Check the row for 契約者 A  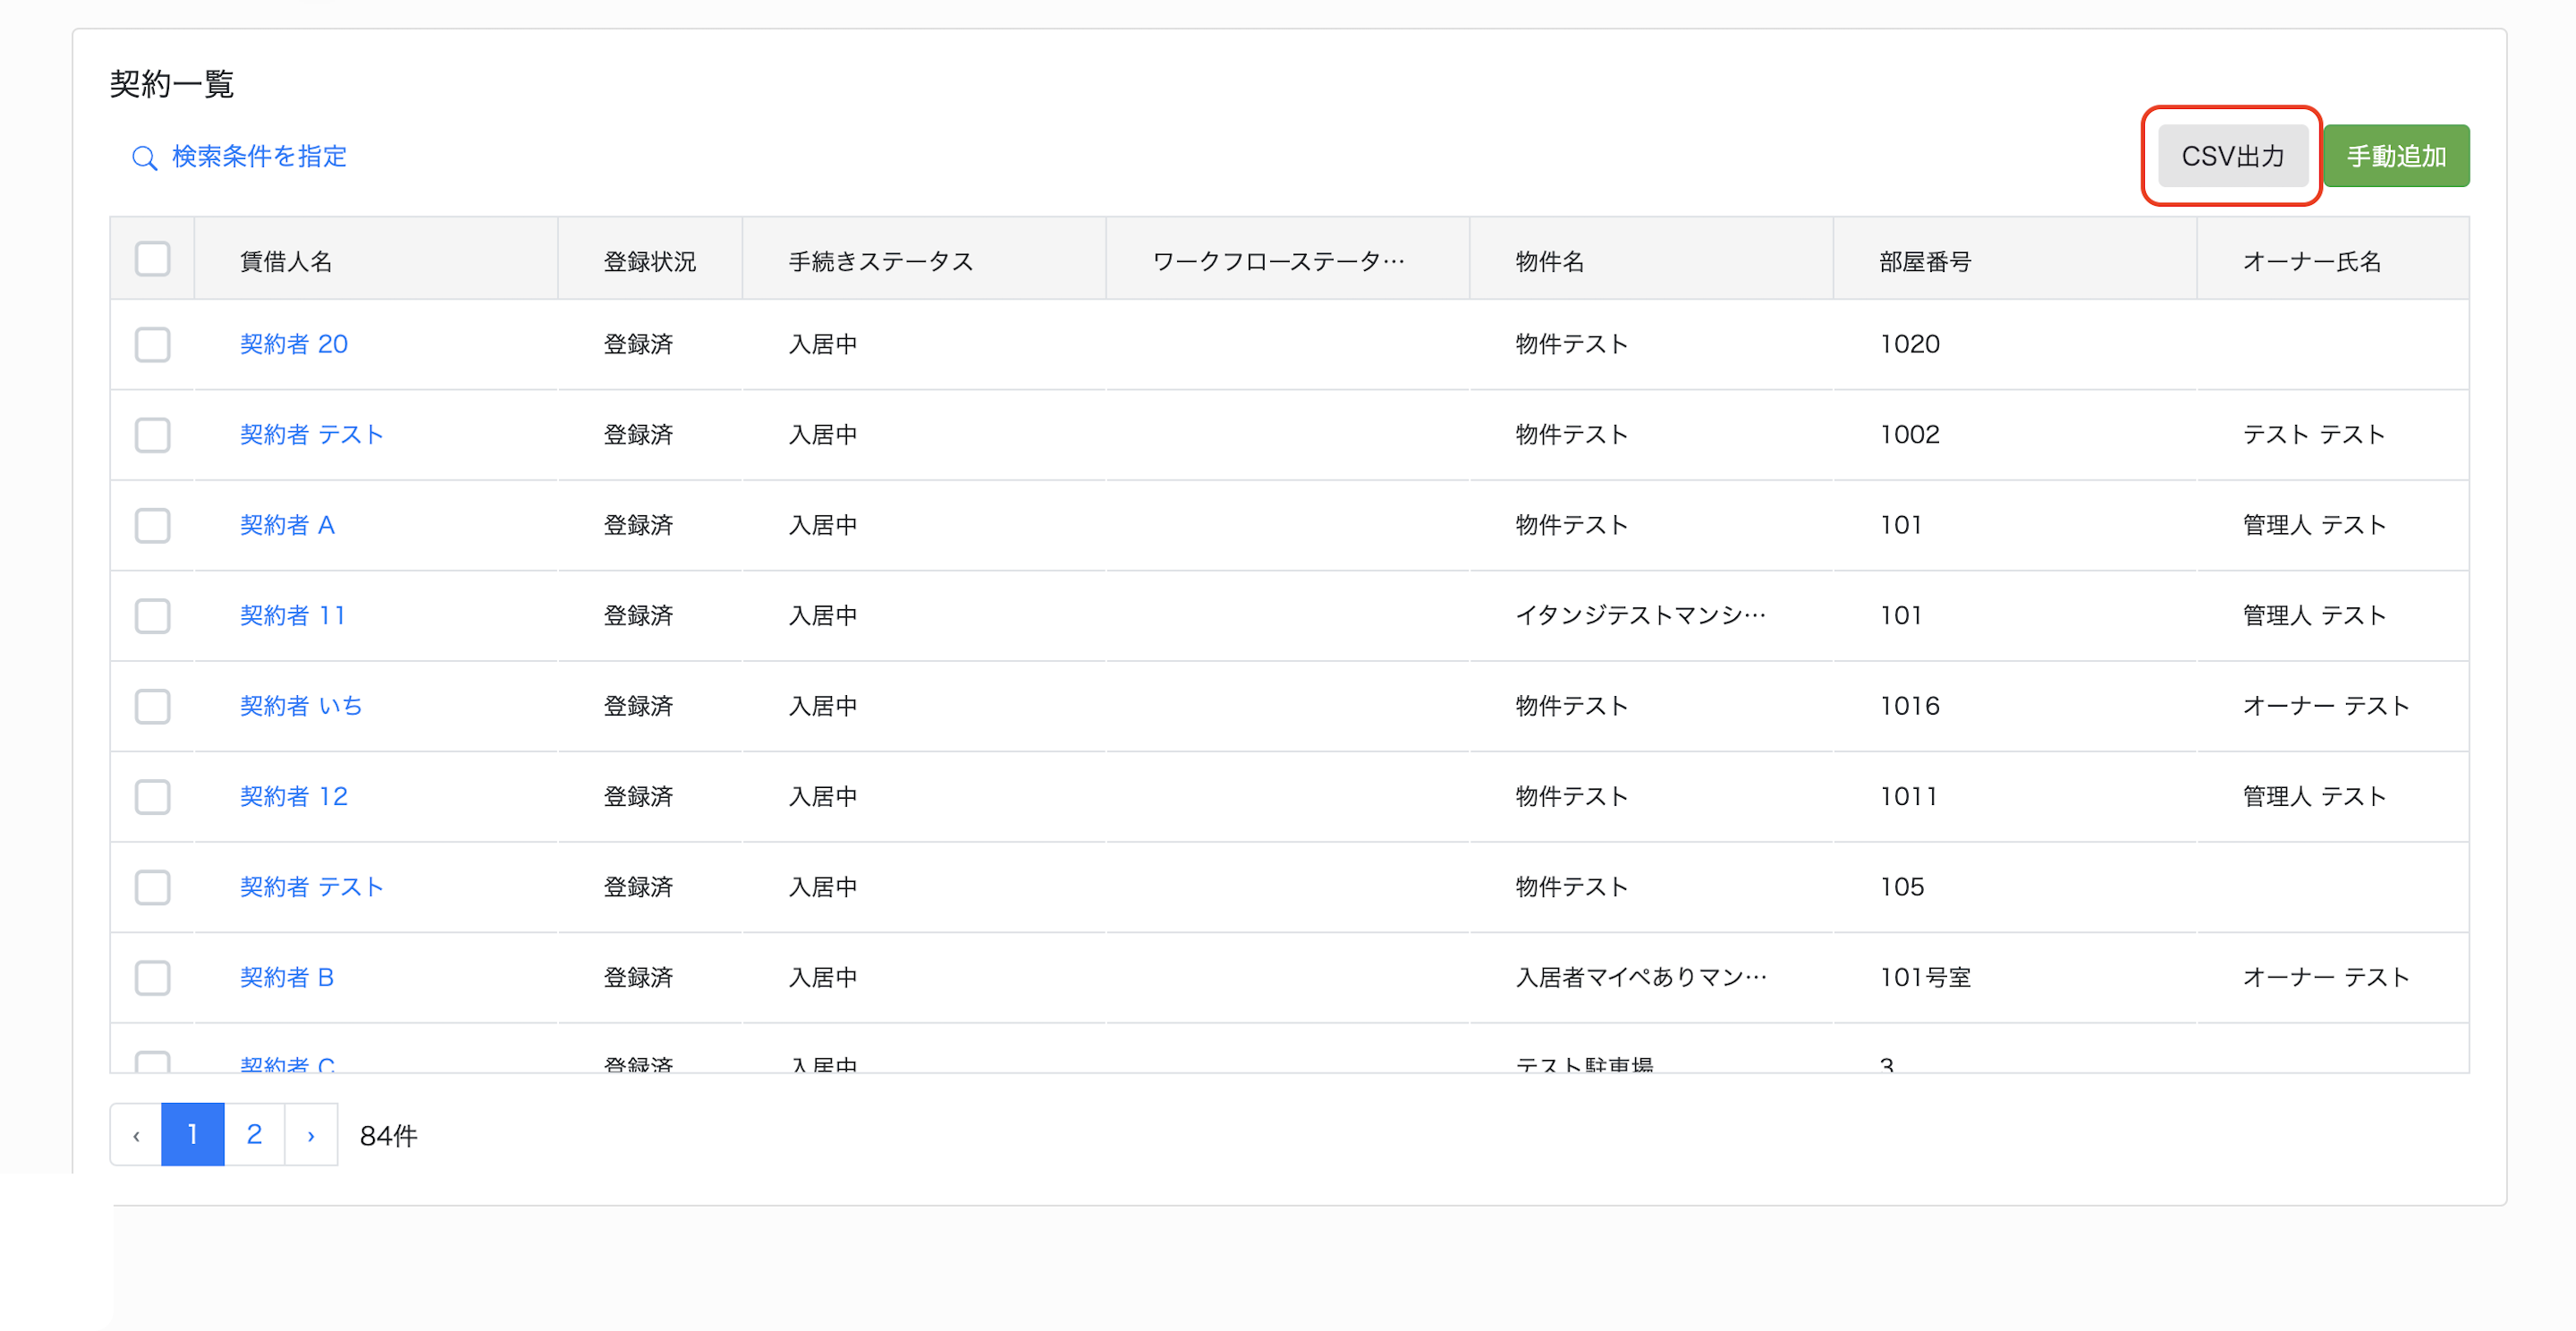(153, 525)
